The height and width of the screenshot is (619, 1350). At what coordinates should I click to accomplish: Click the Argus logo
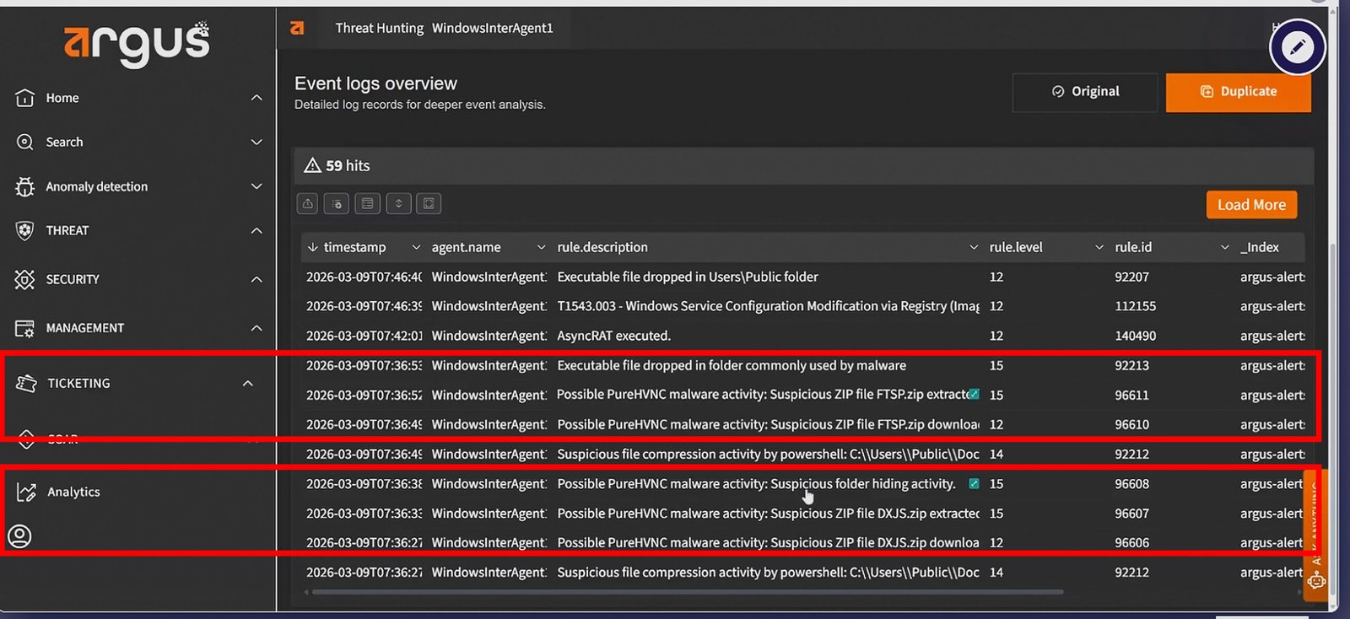[x=137, y=43]
